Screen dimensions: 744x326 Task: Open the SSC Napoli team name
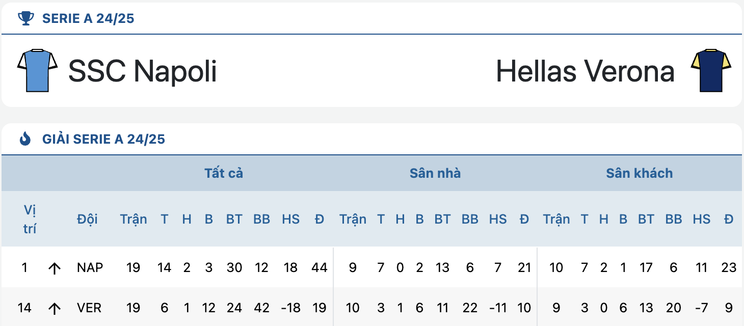click(143, 71)
